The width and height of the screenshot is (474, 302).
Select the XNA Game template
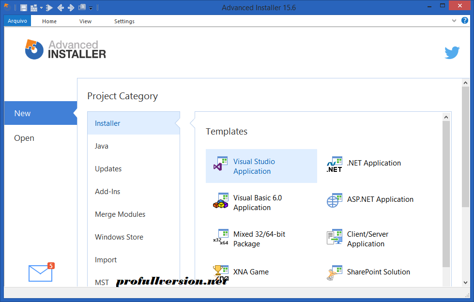click(251, 272)
